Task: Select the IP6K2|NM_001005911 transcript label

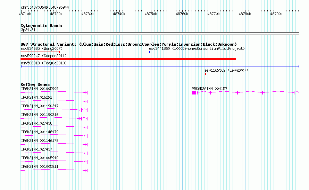Action: click(x=40, y=166)
